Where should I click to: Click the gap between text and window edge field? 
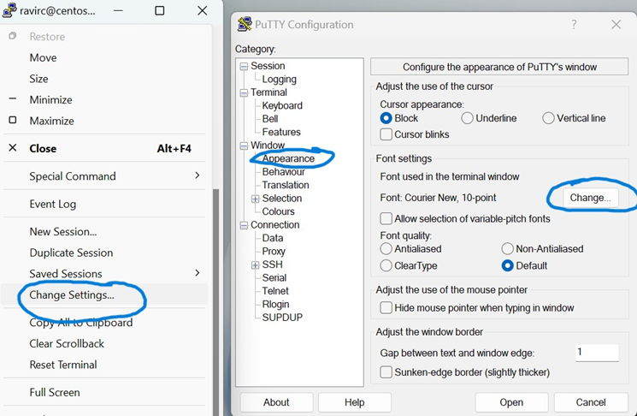tap(597, 352)
